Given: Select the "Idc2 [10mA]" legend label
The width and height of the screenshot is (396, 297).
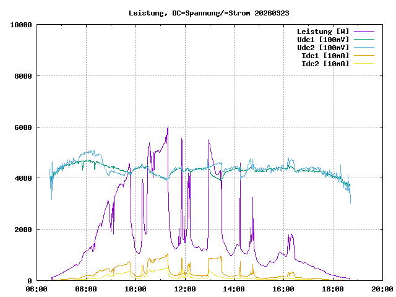Looking at the screenshot, I should pyautogui.click(x=324, y=64).
